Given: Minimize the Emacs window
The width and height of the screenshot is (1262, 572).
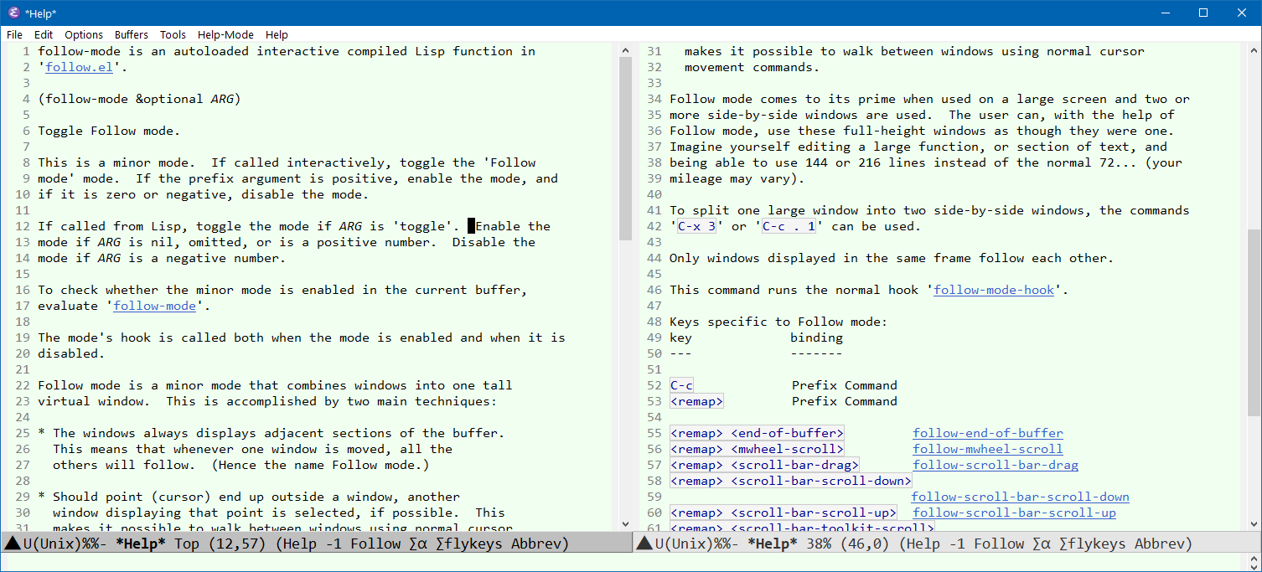Looking at the screenshot, I should click(1165, 13).
